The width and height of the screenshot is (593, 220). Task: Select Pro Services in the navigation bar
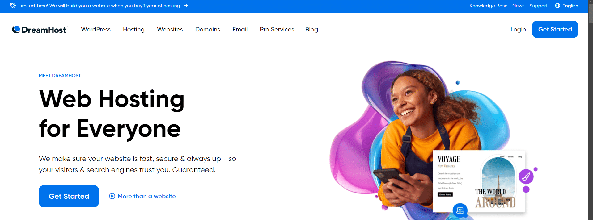click(277, 29)
